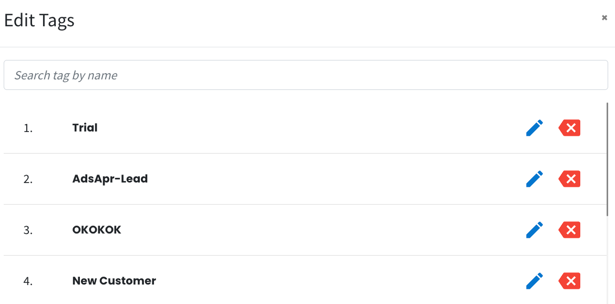Click row number 3 in tag list
This screenshot has width=615, height=304.
point(28,230)
